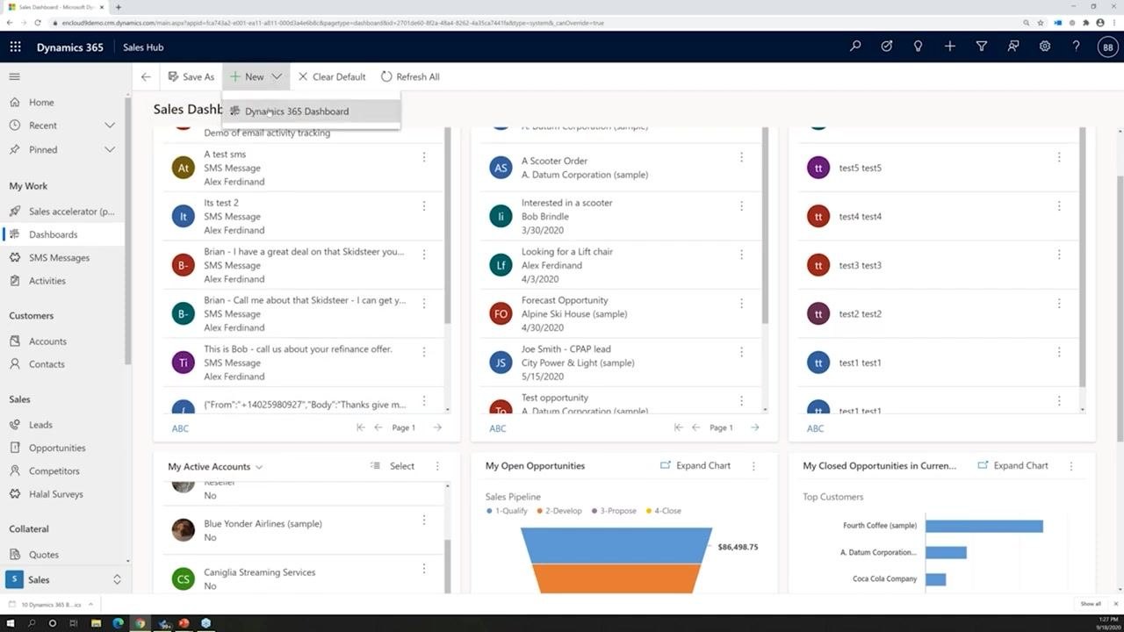
Task: Open more options for 'test5 test5' row
Action: (1059, 157)
